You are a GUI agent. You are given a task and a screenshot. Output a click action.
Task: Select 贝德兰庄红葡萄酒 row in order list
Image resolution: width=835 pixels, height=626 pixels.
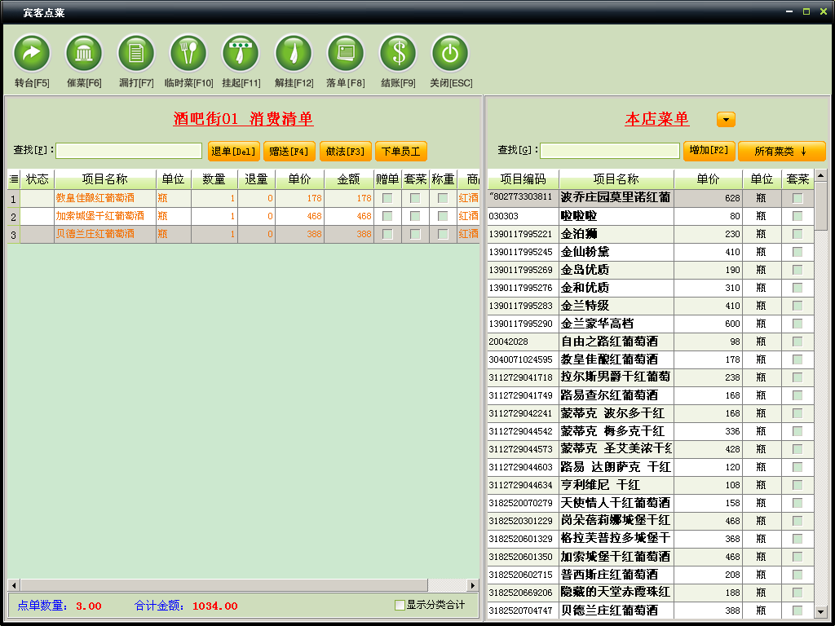99,234
